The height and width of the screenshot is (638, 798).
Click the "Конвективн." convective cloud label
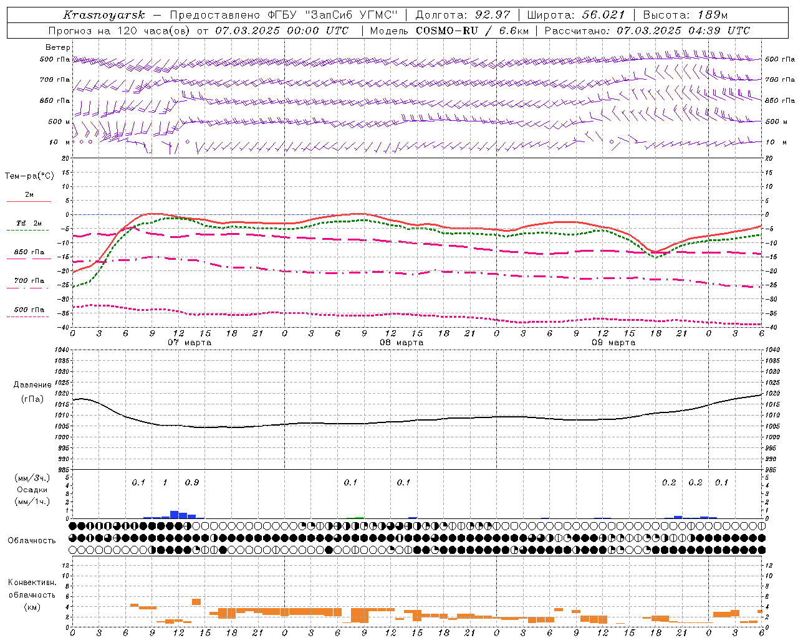pyautogui.click(x=32, y=583)
